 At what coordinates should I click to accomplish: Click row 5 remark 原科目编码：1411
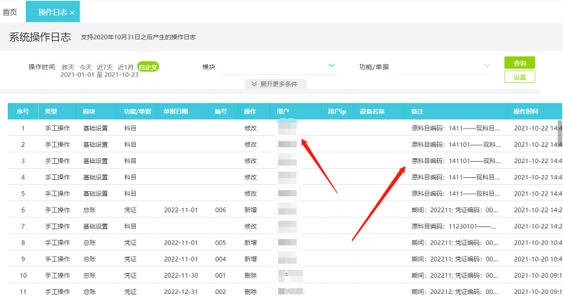455,194
